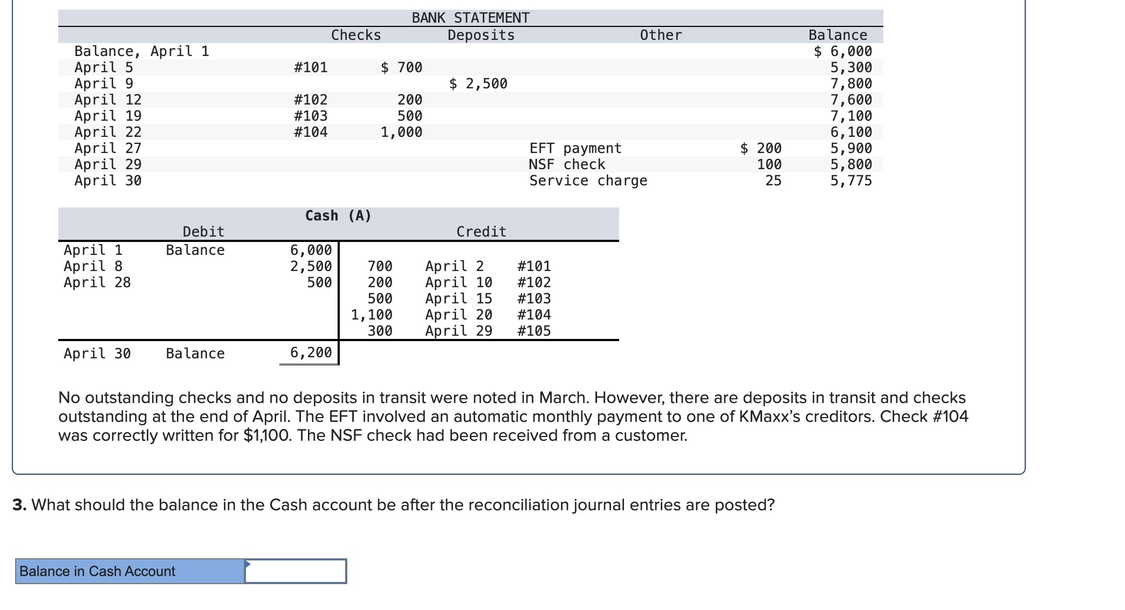Image resolution: width=1125 pixels, height=610 pixels.
Task: Click the Debit column heading
Action: pos(203,232)
